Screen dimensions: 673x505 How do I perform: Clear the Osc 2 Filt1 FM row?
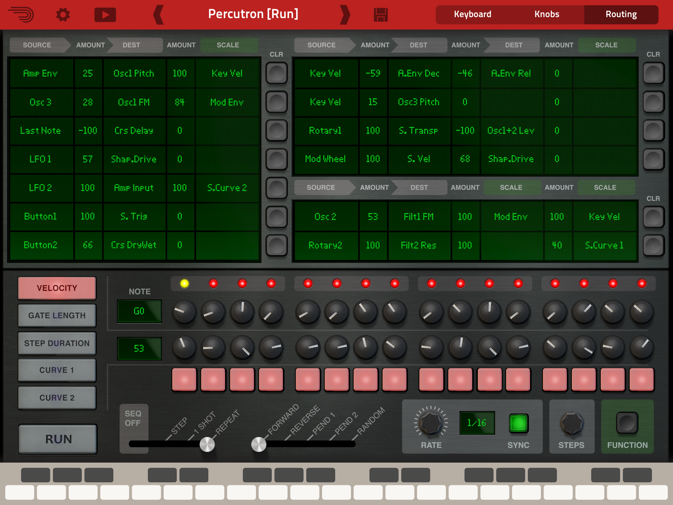coord(654,217)
